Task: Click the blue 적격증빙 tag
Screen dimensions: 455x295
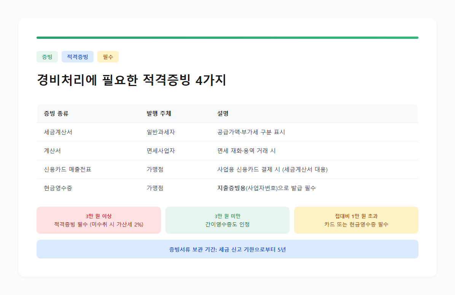Action: [78, 57]
